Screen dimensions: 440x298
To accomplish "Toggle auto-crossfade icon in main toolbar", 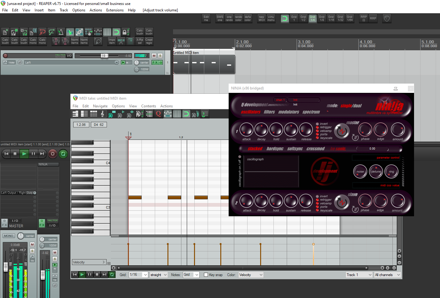I will tap(70, 32).
